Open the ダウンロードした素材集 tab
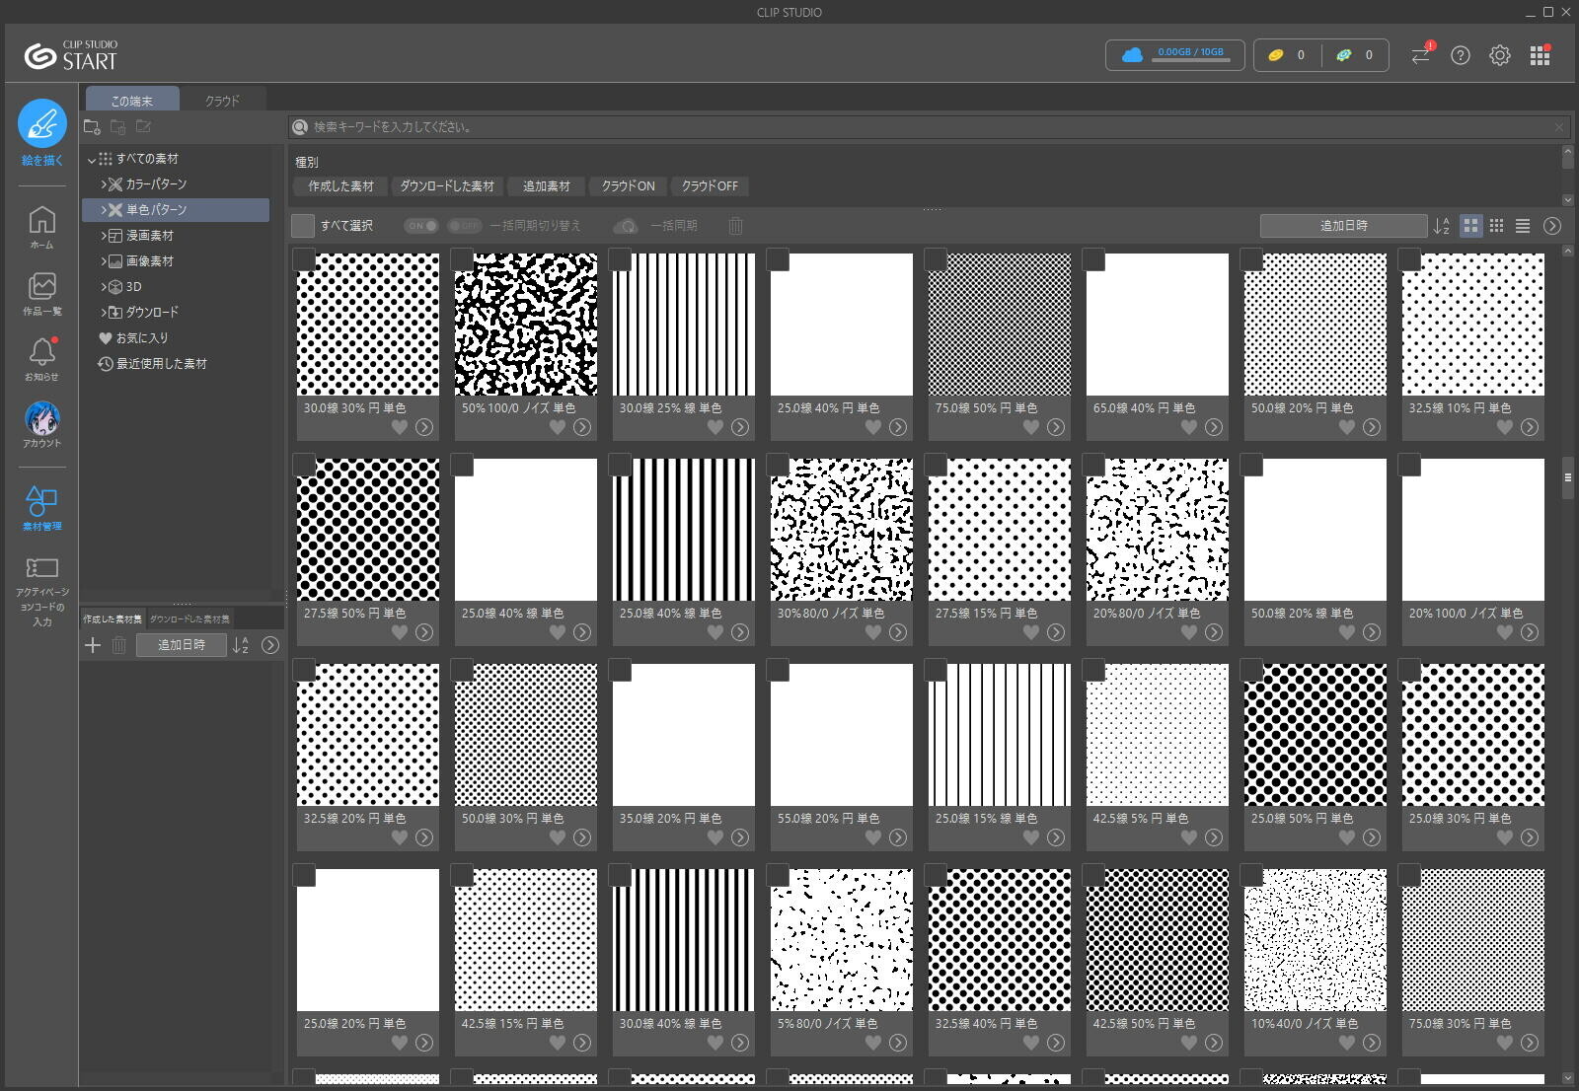The width and height of the screenshot is (1579, 1091). coord(189,619)
